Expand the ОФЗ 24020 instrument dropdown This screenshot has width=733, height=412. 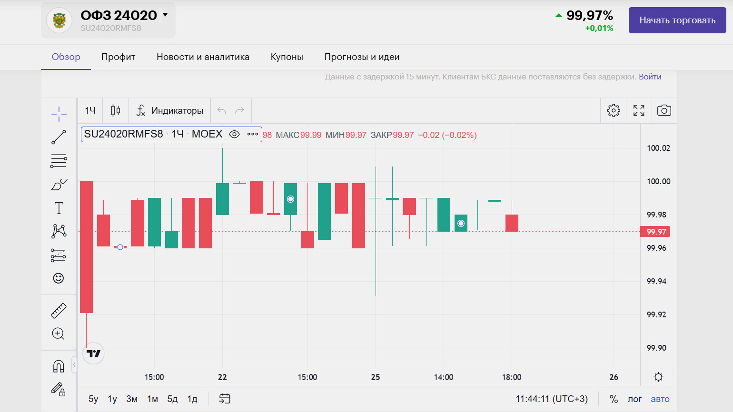165,15
